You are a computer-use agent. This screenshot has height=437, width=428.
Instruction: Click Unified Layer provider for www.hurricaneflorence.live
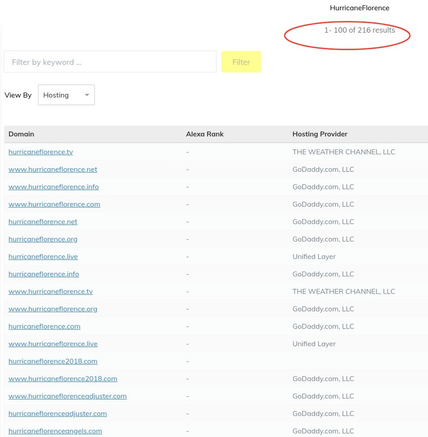coord(314,344)
